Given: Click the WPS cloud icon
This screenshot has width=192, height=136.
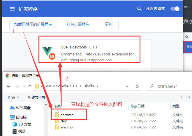Looking at the screenshot, I should coord(12,108).
